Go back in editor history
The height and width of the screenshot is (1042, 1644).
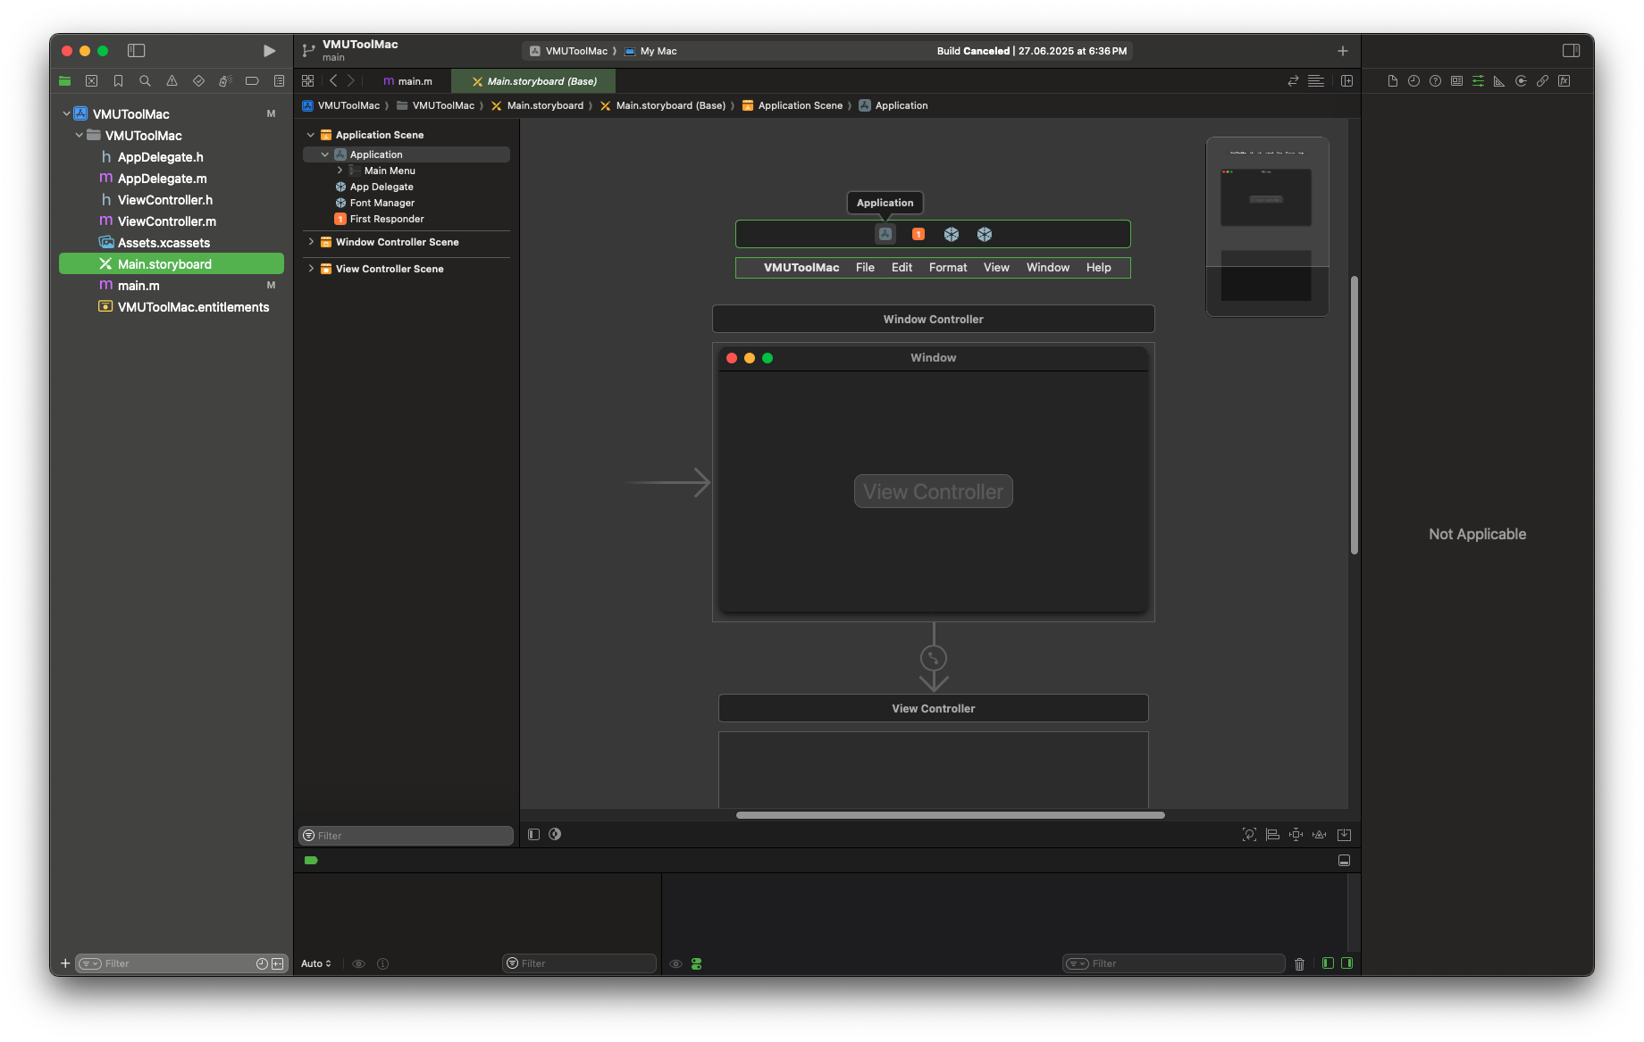pyautogui.click(x=333, y=81)
